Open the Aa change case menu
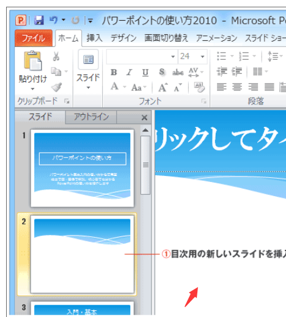Image resolution: width=286 pixels, height=317 pixels. [x=139, y=87]
